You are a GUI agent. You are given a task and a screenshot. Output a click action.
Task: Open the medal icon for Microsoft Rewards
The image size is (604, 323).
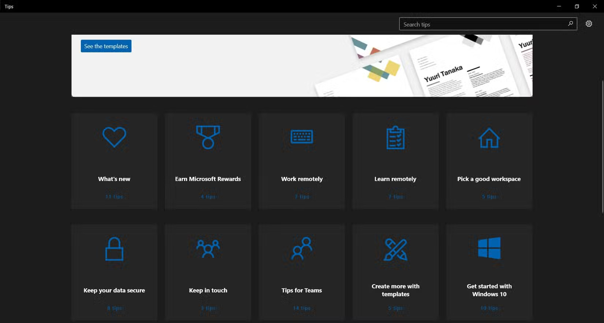tap(208, 137)
